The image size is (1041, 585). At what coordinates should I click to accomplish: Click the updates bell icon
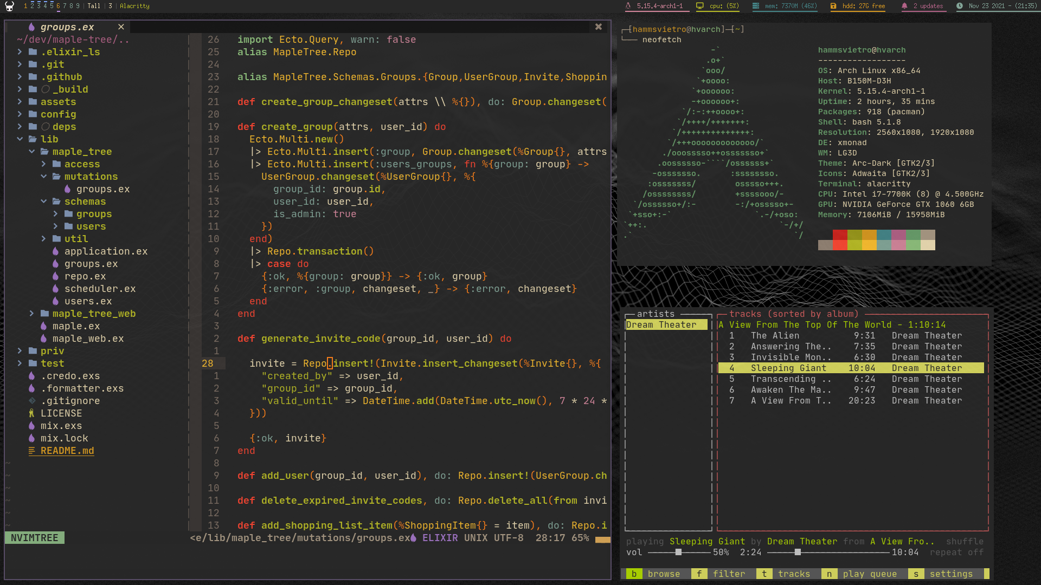pos(904,6)
